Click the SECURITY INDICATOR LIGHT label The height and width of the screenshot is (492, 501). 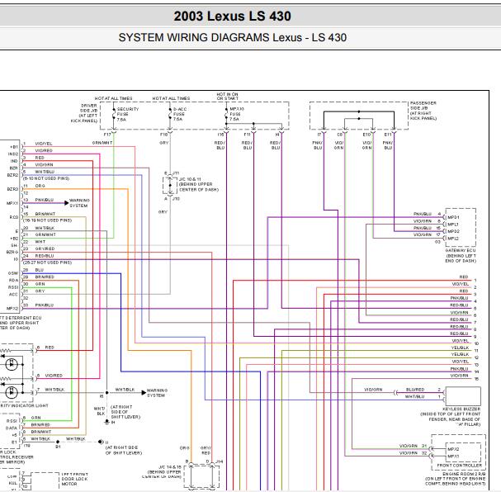click(x=24, y=405)
